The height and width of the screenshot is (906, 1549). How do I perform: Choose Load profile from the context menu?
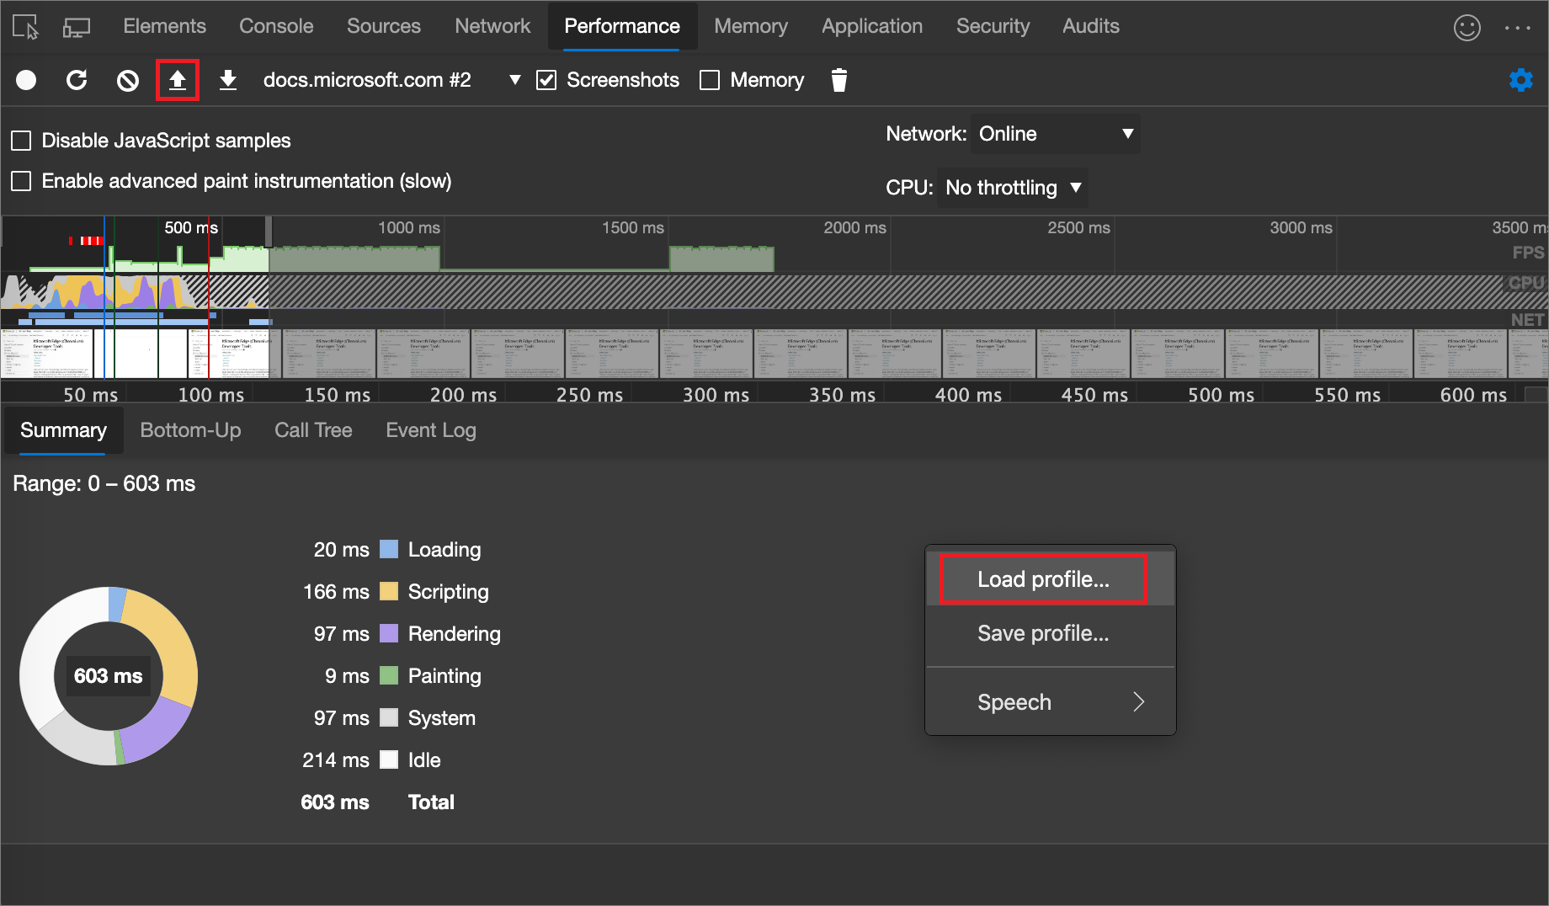click(1042, 579)
